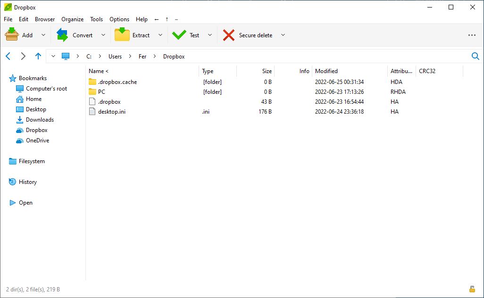Viewport: 484px width, 298px height.
Task: Sort by the Modified column header
Action: pyautogui.click(x=350, y=71)
